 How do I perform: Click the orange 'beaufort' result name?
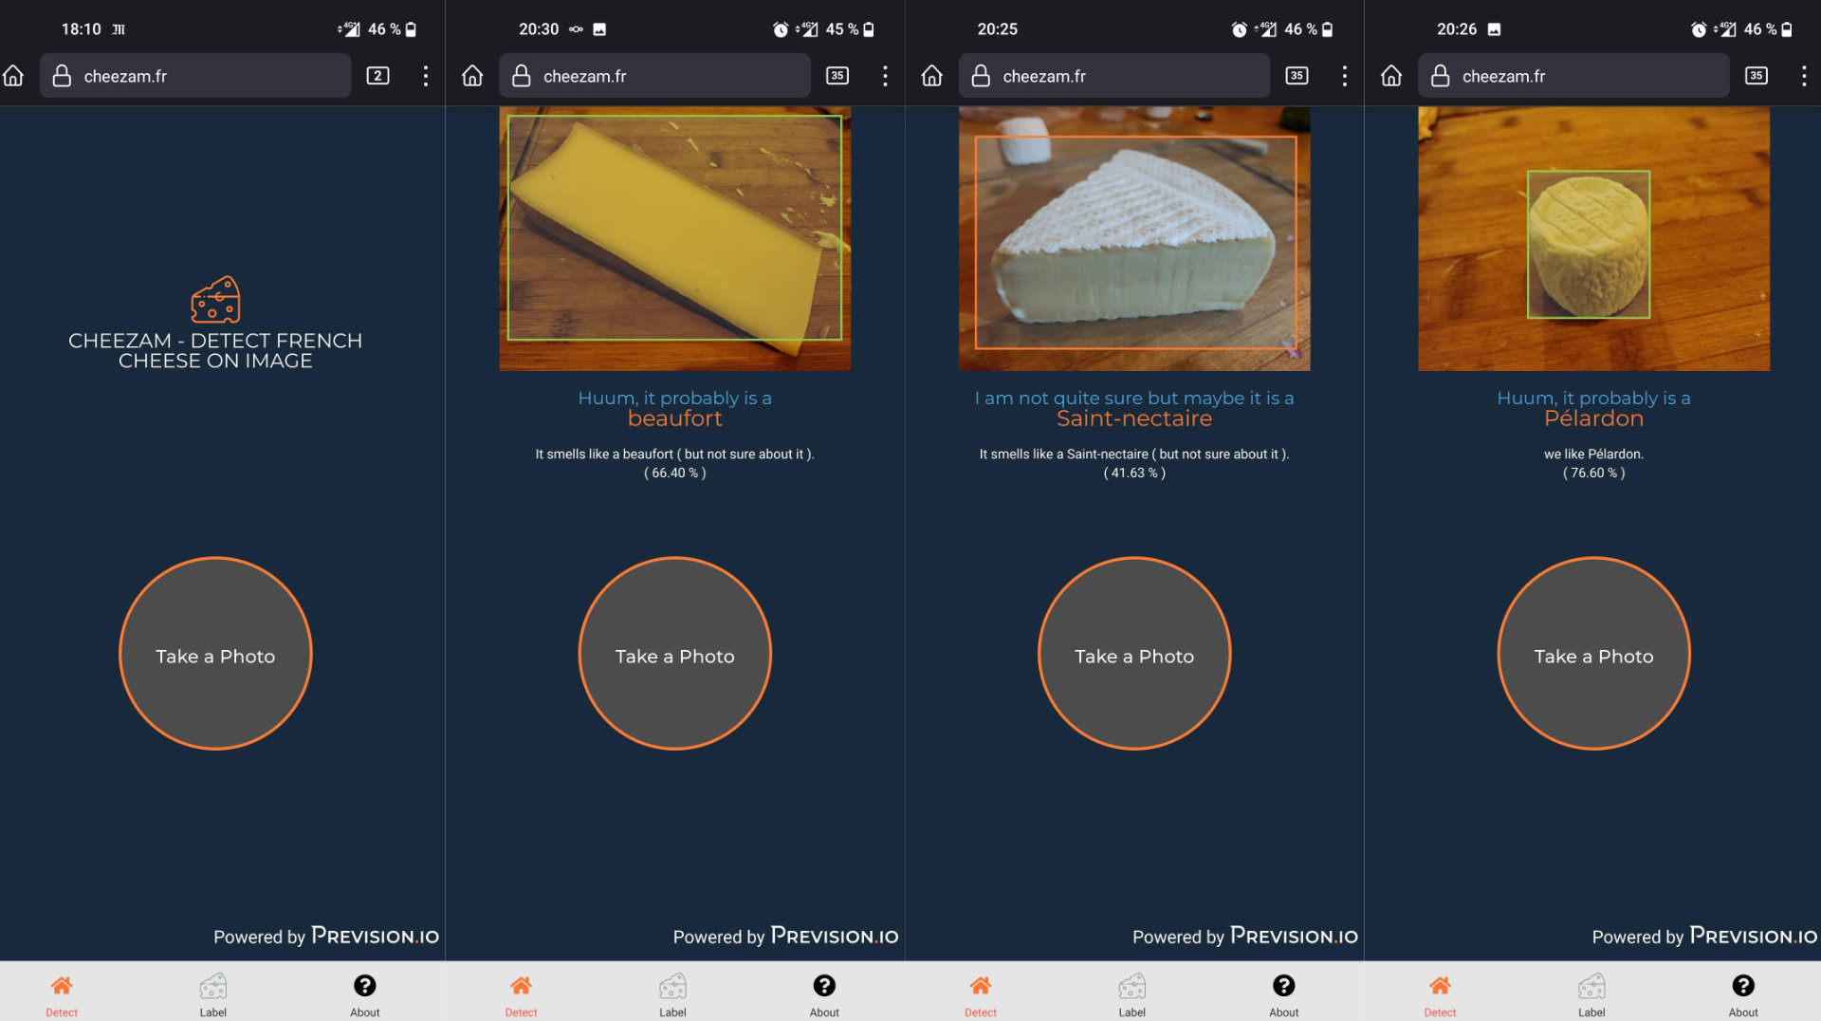click(675, 418)
